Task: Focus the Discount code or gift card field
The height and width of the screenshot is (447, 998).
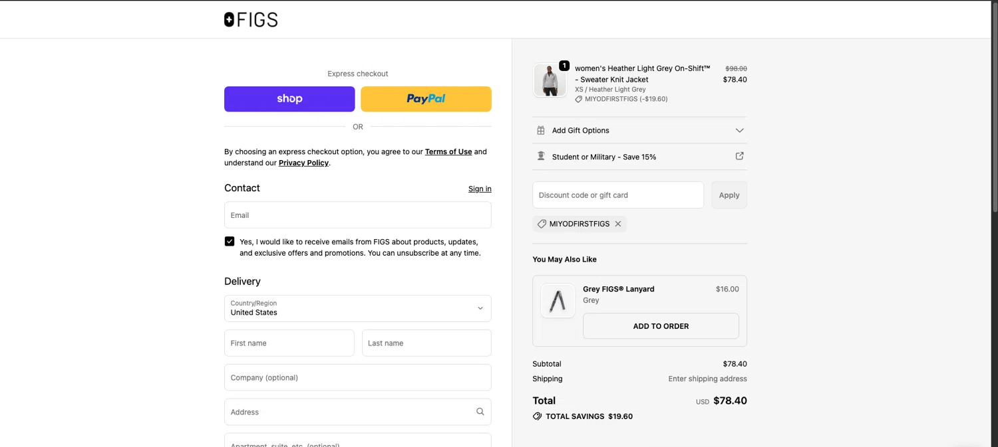Action: [x=618, y=195]
